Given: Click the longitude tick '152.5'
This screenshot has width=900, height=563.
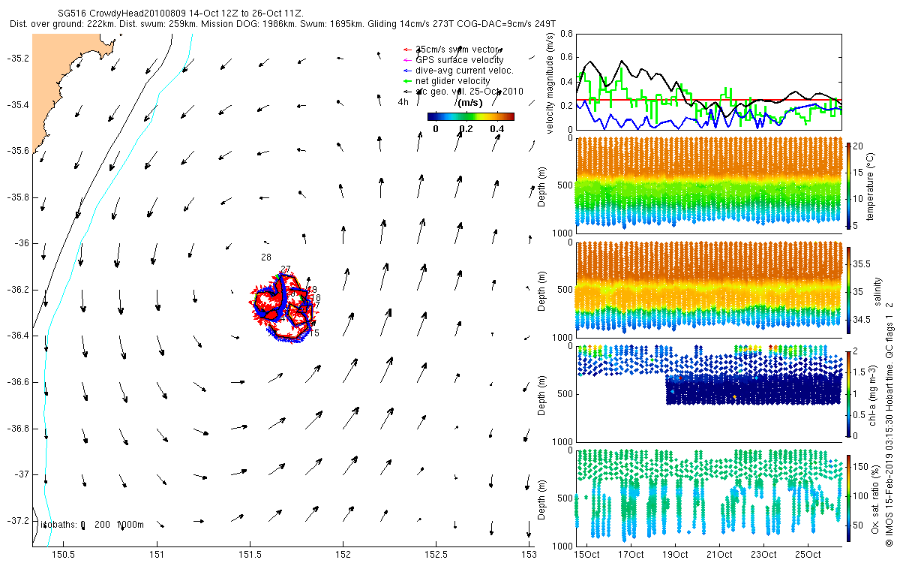Looking at the screenshot, I should tap(436, 555).
